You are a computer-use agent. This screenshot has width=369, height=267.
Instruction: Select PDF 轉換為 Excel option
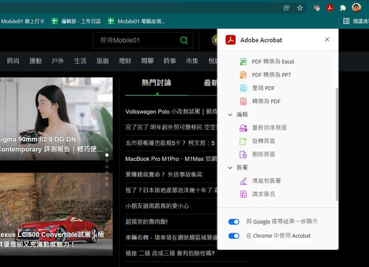(273, 61)
